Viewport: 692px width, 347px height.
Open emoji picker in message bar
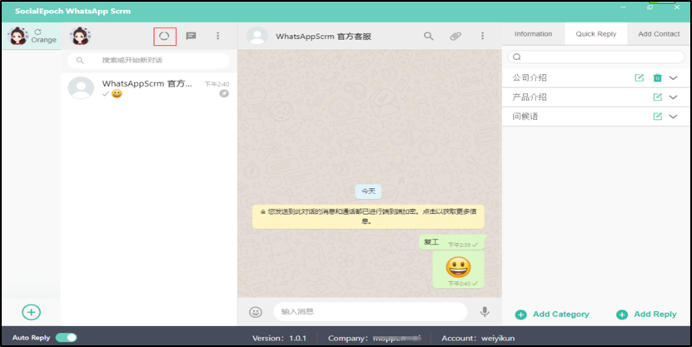coord(256,312)
